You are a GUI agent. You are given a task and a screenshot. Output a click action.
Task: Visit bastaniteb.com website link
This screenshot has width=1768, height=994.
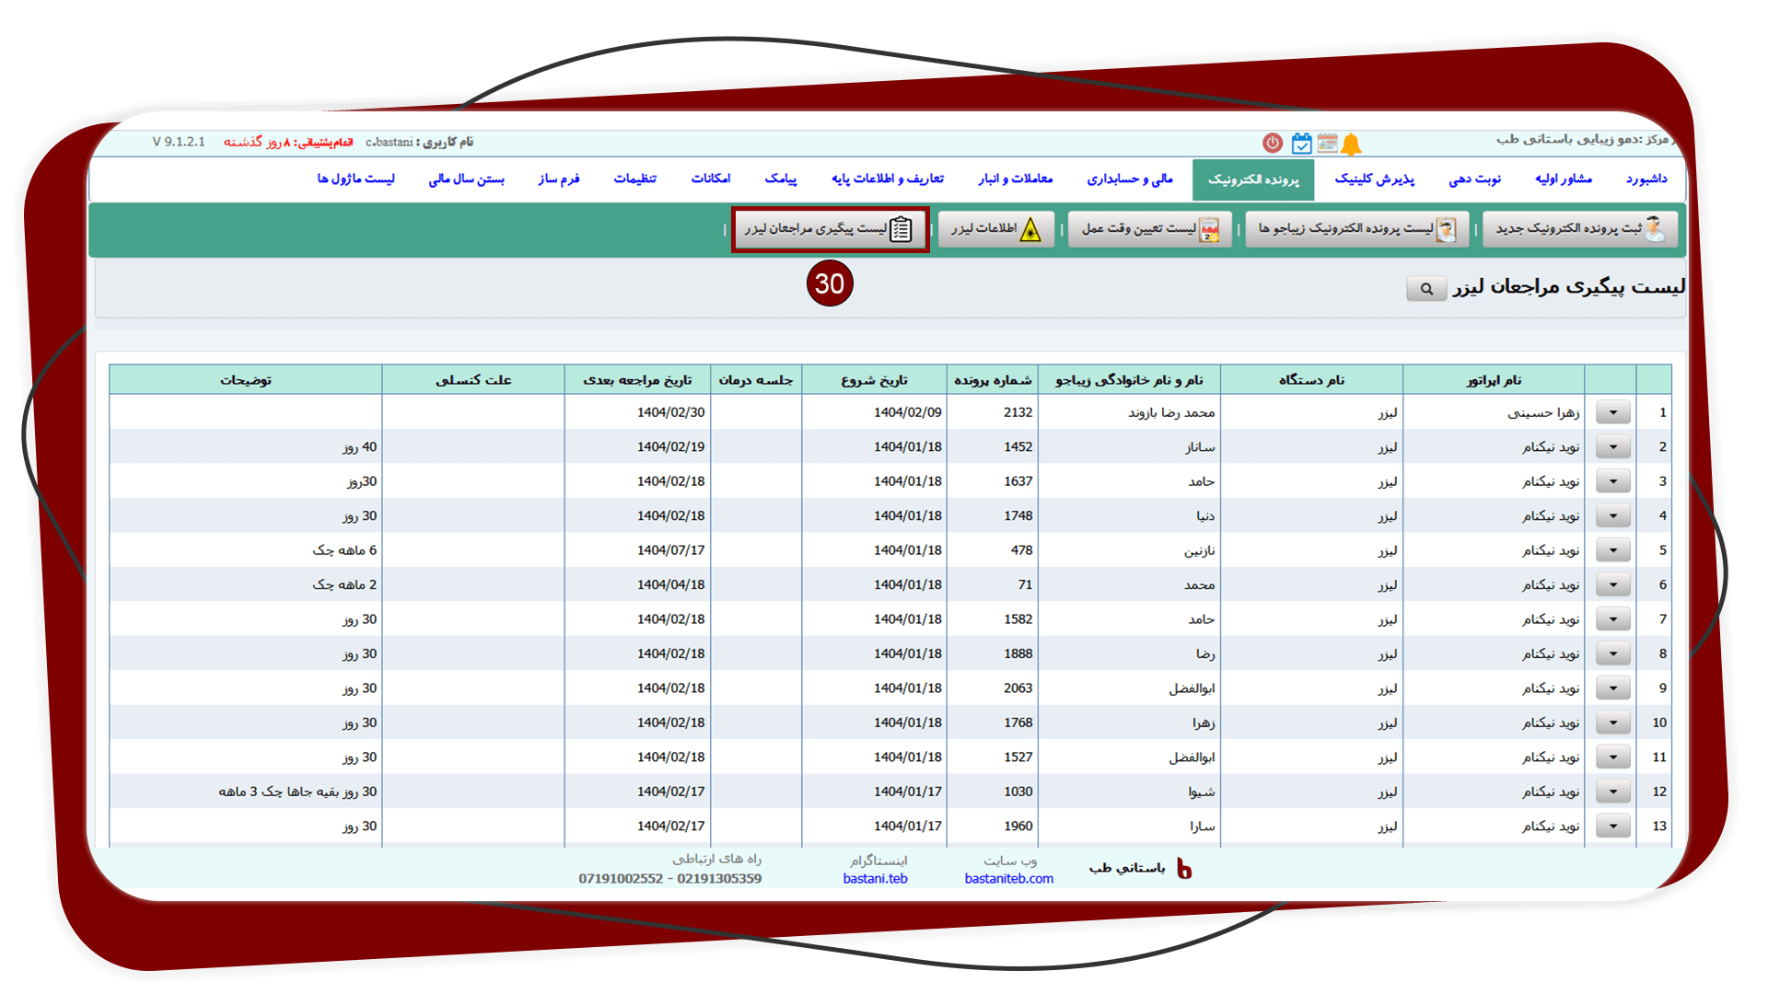click(1009, 879)
